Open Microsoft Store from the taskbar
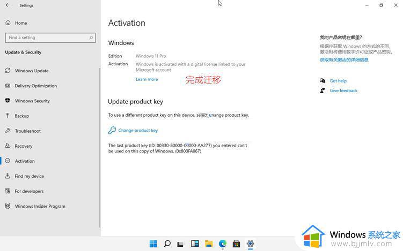 236,244
